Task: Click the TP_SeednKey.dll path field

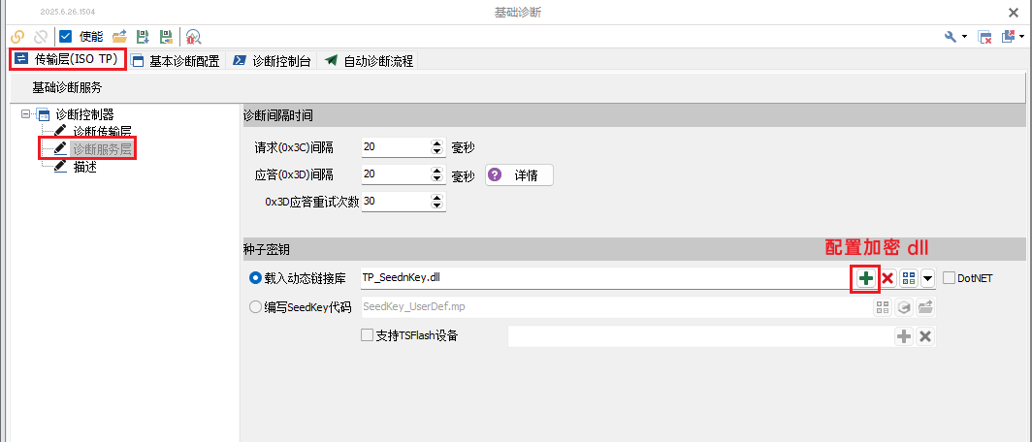Action: coord(606,278)
